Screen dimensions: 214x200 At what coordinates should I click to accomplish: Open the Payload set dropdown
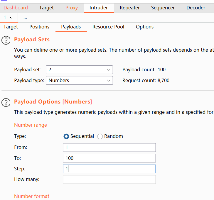pos(79,70)
